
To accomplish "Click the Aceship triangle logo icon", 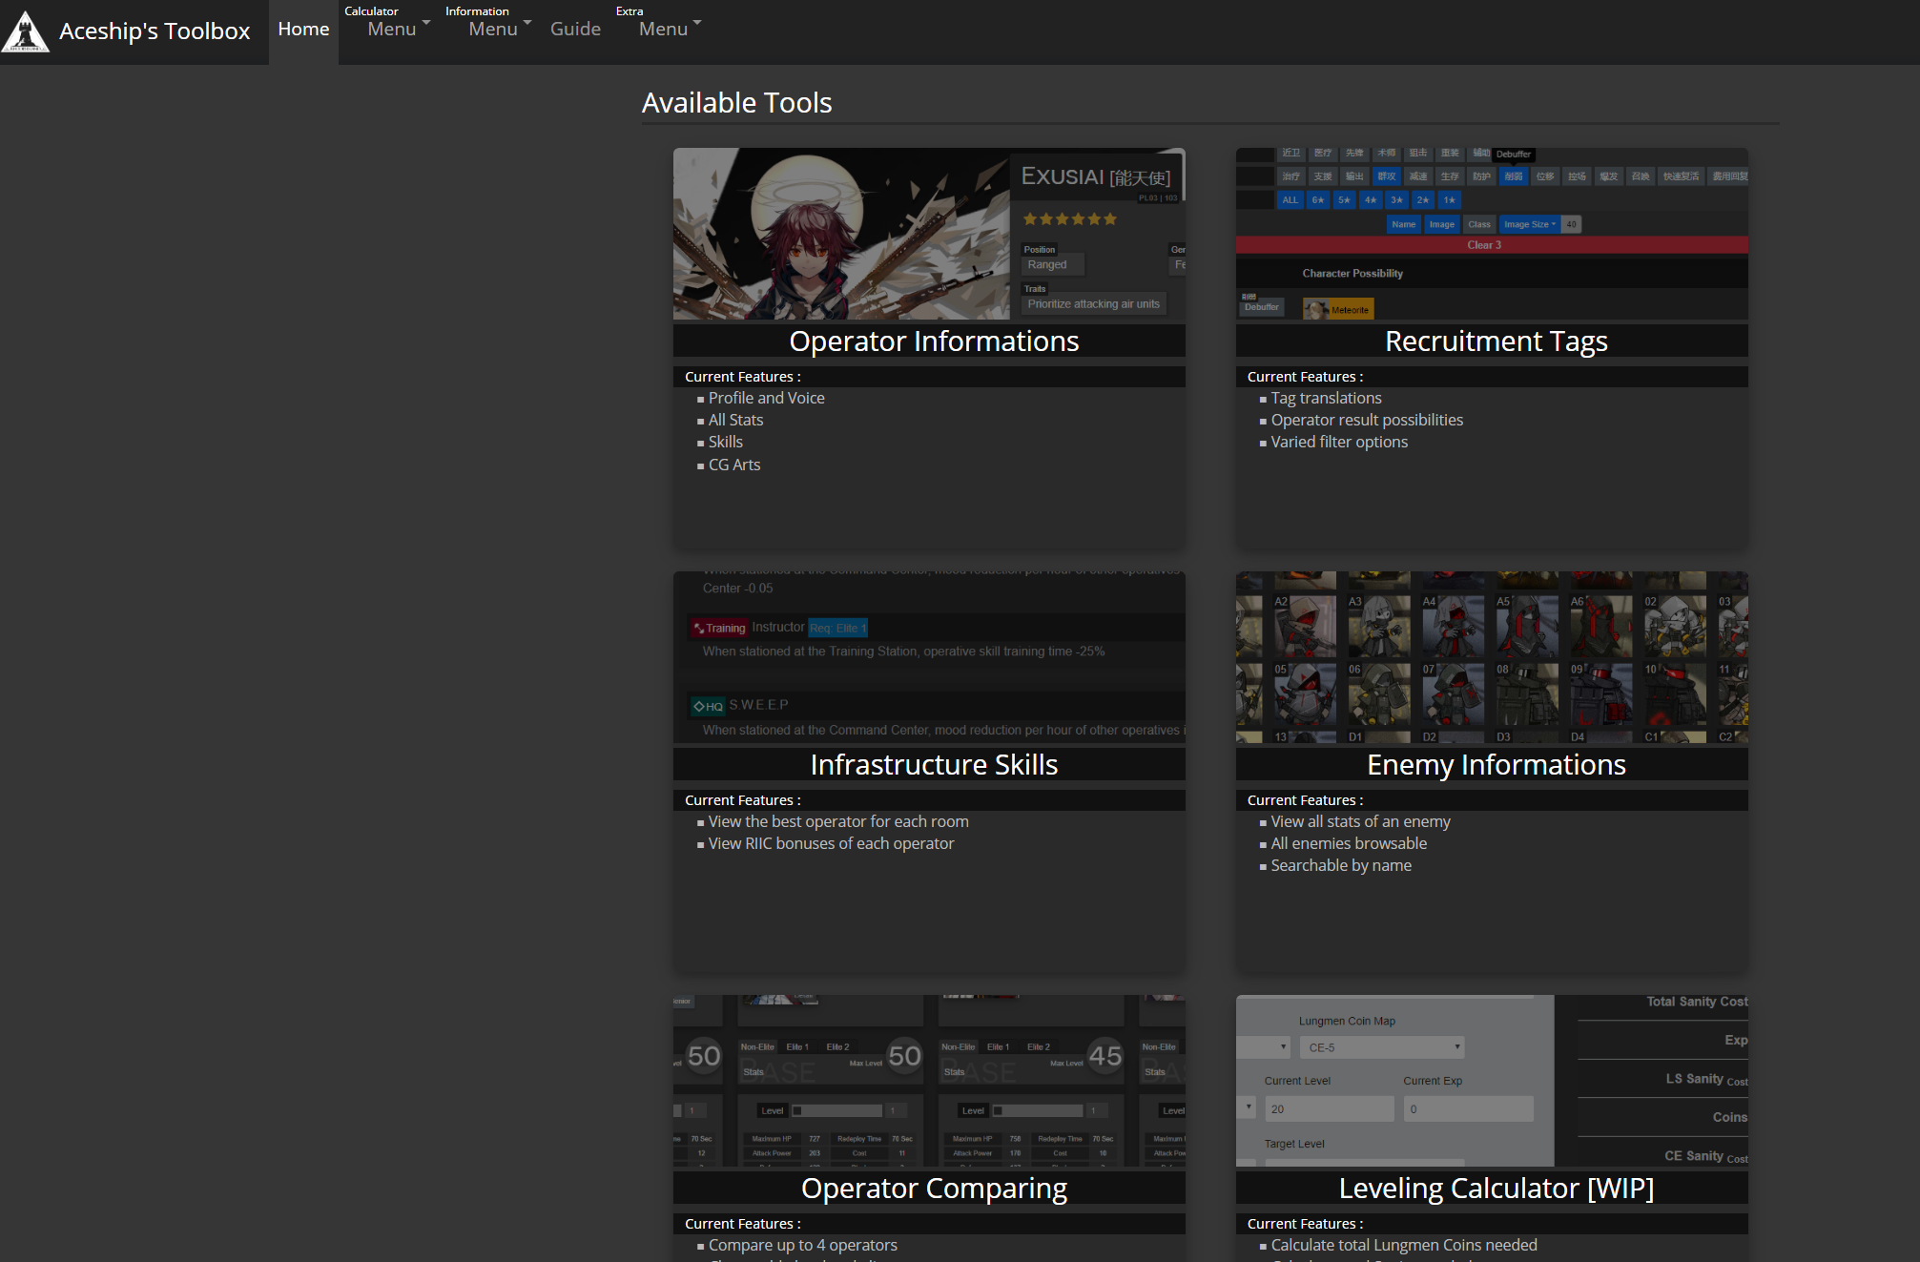I will pos(26,31).
